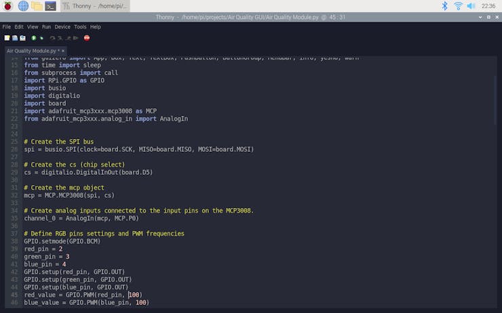502x313 pixels.
Task: Click the Step into debugger icon
Action: tap(60, 38)
